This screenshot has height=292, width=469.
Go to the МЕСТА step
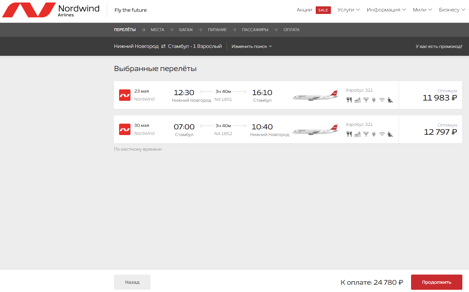(x=157, y=30)
